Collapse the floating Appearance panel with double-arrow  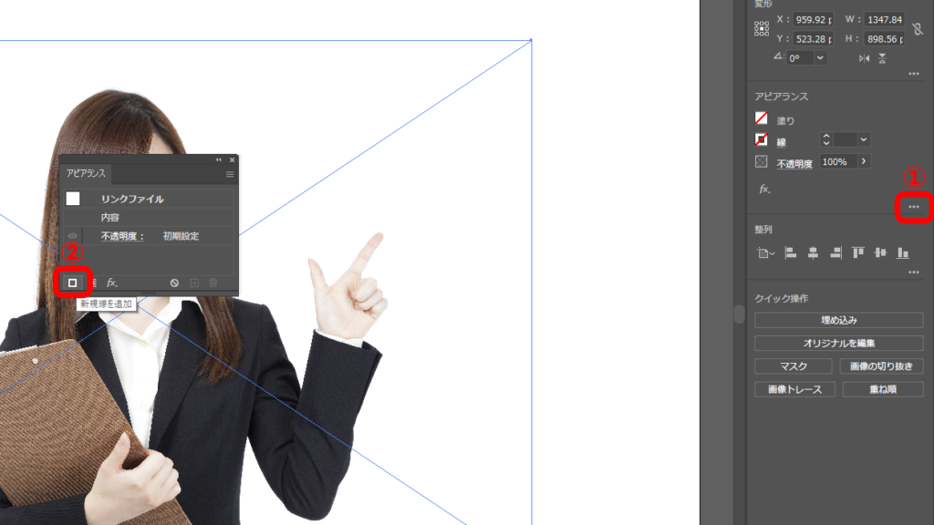(x=219, y=160)
